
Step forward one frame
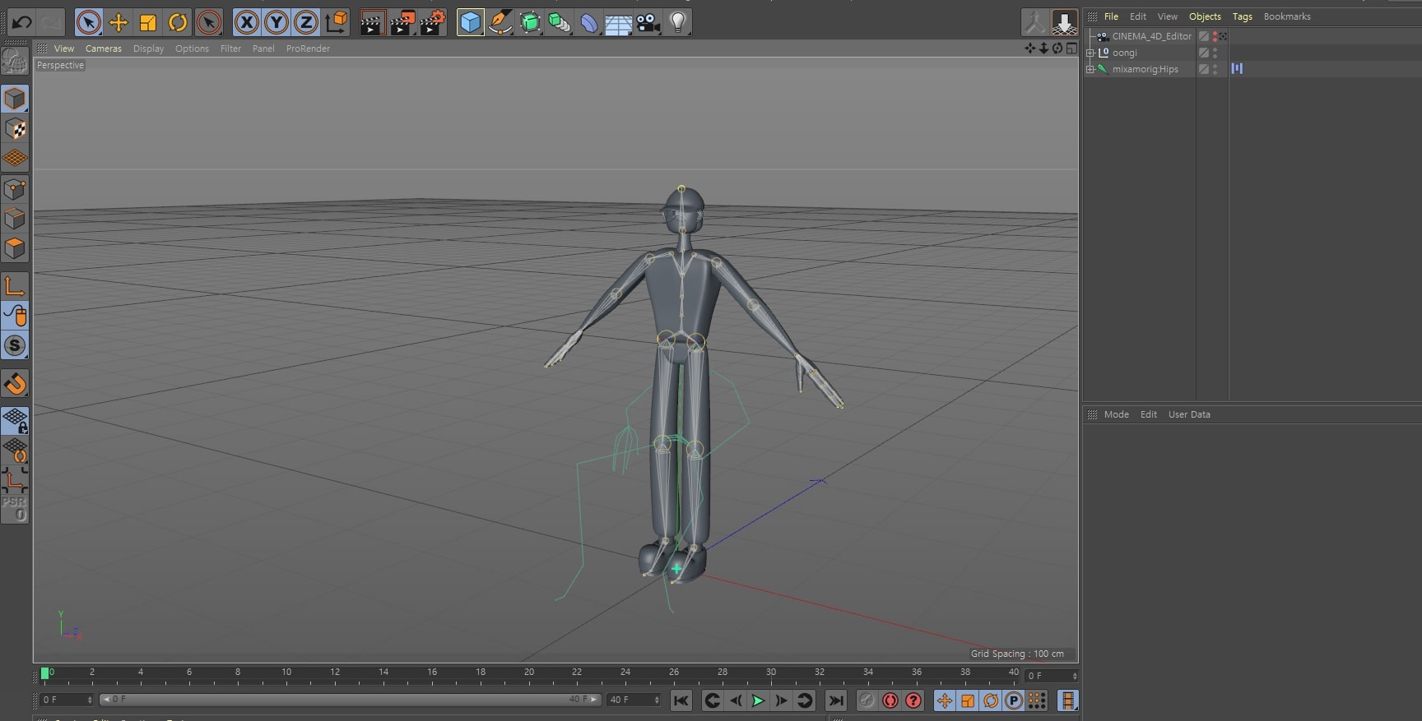point(782,700)
